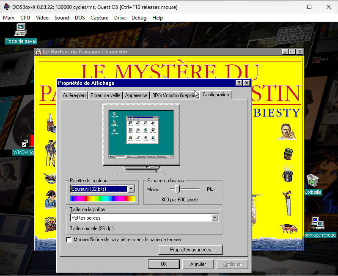Click the bald man's face icon
The width and height of the screenshot is (338, 276).
pyautogui.click(x=287, y=131)
